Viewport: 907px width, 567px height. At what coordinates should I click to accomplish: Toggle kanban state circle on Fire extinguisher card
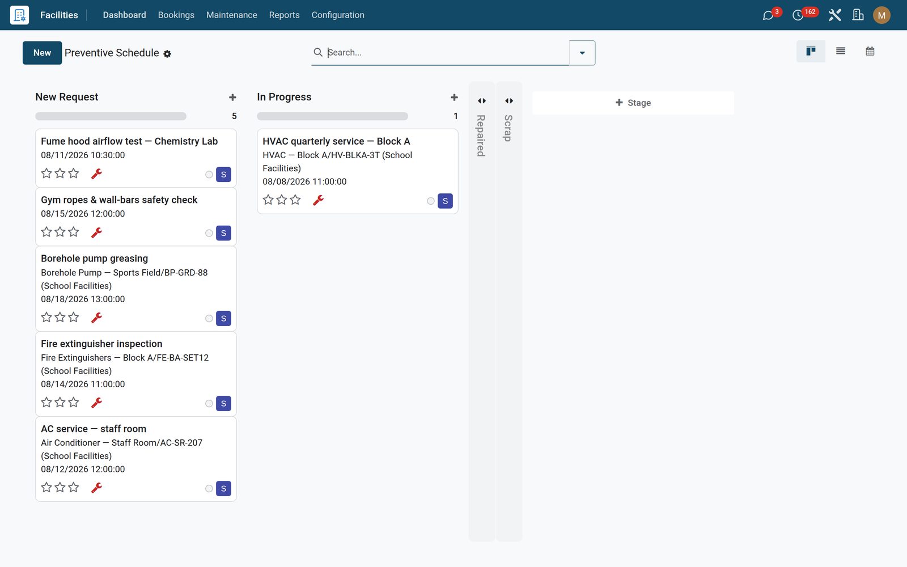[x=209, y=404]
